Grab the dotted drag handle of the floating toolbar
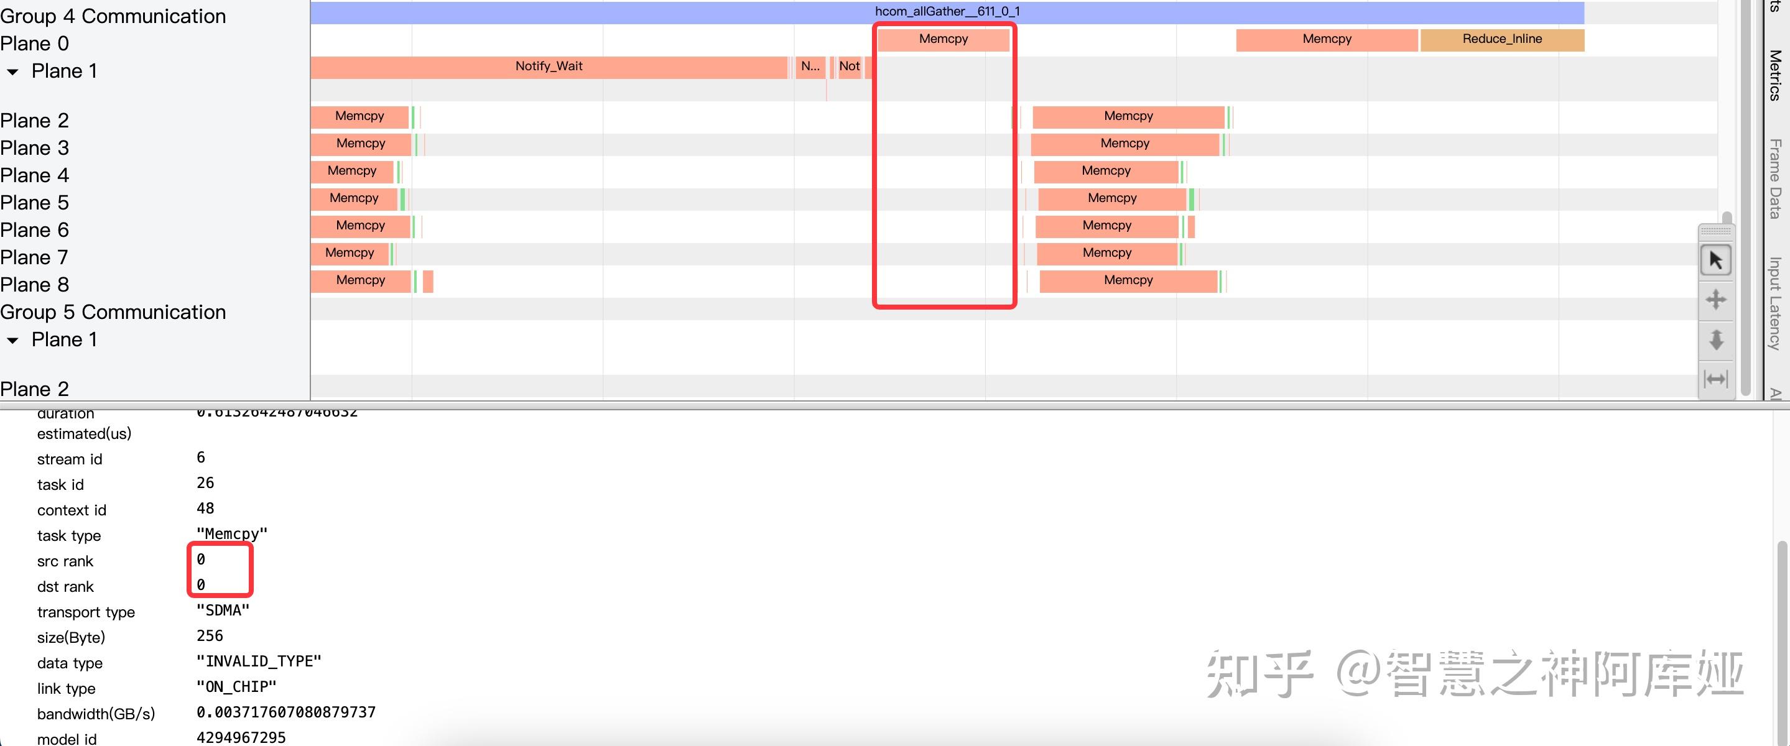The width and height of the screenshot is (1790, 746). (x=1715, y=233)
